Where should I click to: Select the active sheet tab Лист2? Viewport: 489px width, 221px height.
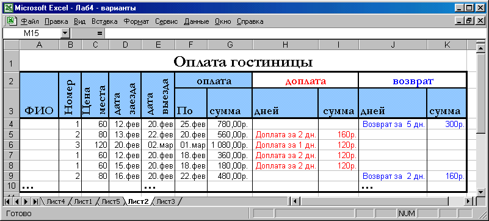[138, 201]
